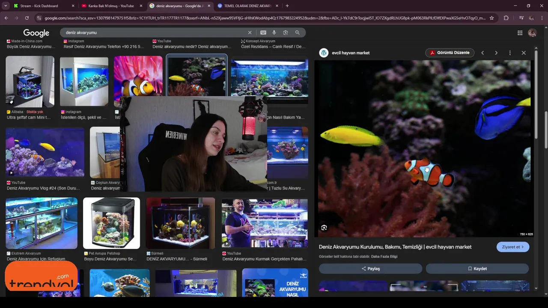Click the large clownfish preview image

424,148
